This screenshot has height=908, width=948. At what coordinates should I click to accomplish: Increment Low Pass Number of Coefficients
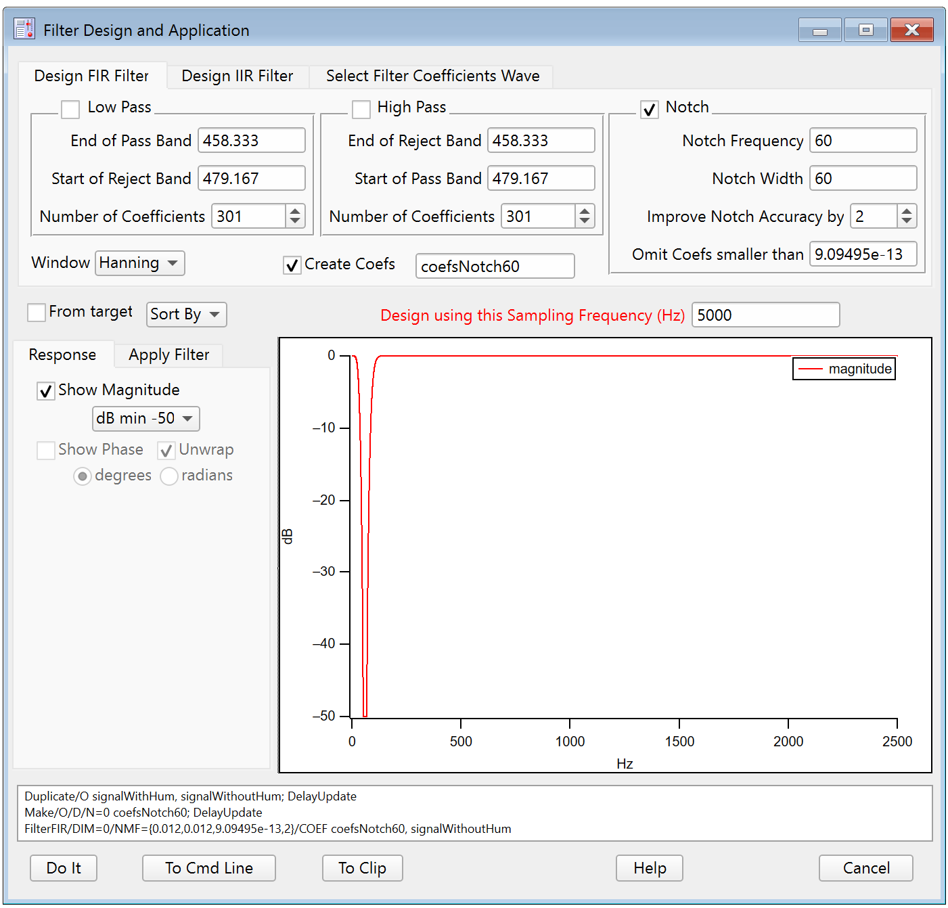(x=295, y=211)
